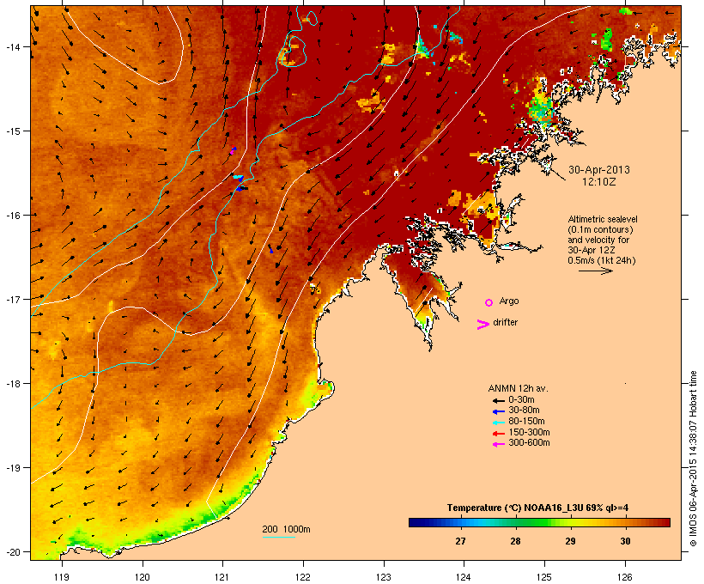Click the 122 longitude axis label
The height and width of the screenshot is (584, 704).
[303, 577]
